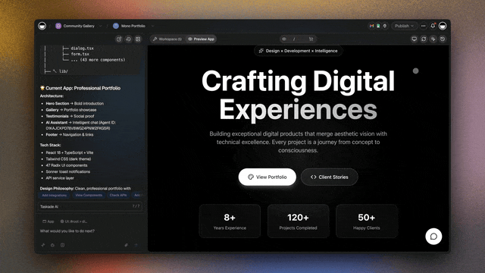Click 'Current App: Professional Portfolio' heading

tap(80, 88)
